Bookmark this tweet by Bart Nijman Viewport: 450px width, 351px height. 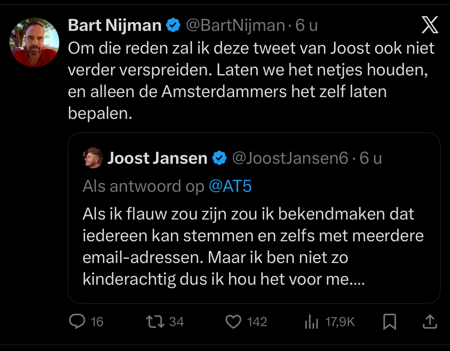click(x=389, y=322)
